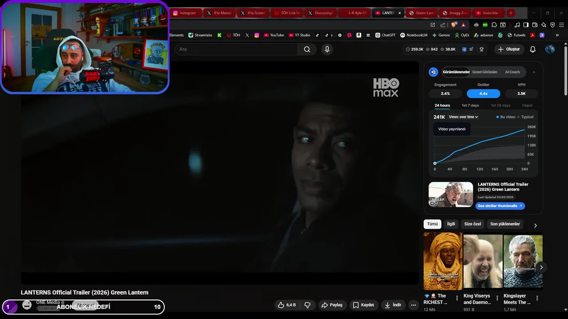
Task: Select the İlgili filter chip
Action: [x=451, y=224]
